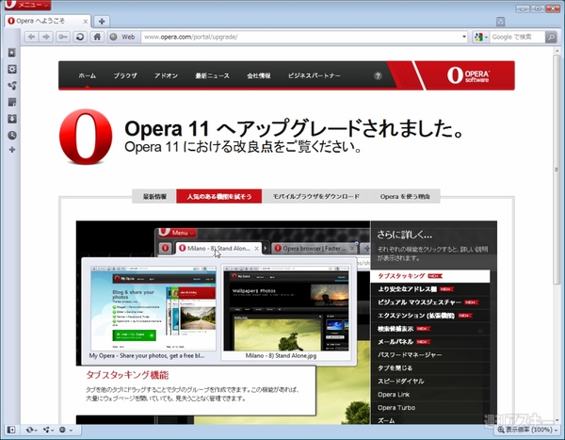Open the Downloads panel in the sidebar

tap(12, 119)
